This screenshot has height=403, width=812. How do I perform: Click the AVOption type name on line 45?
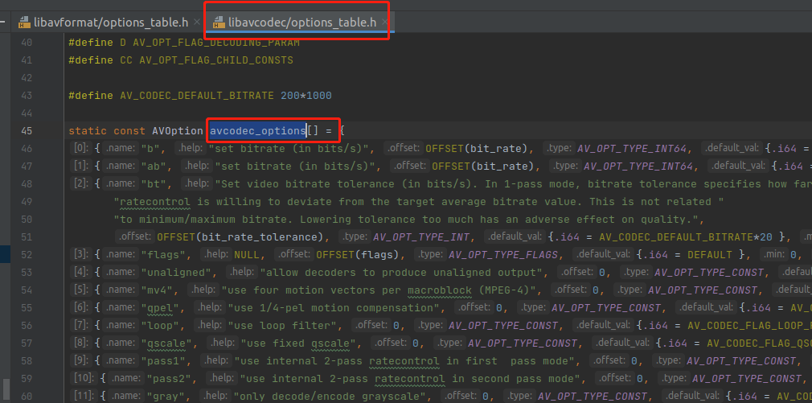(x=178, y=130)
